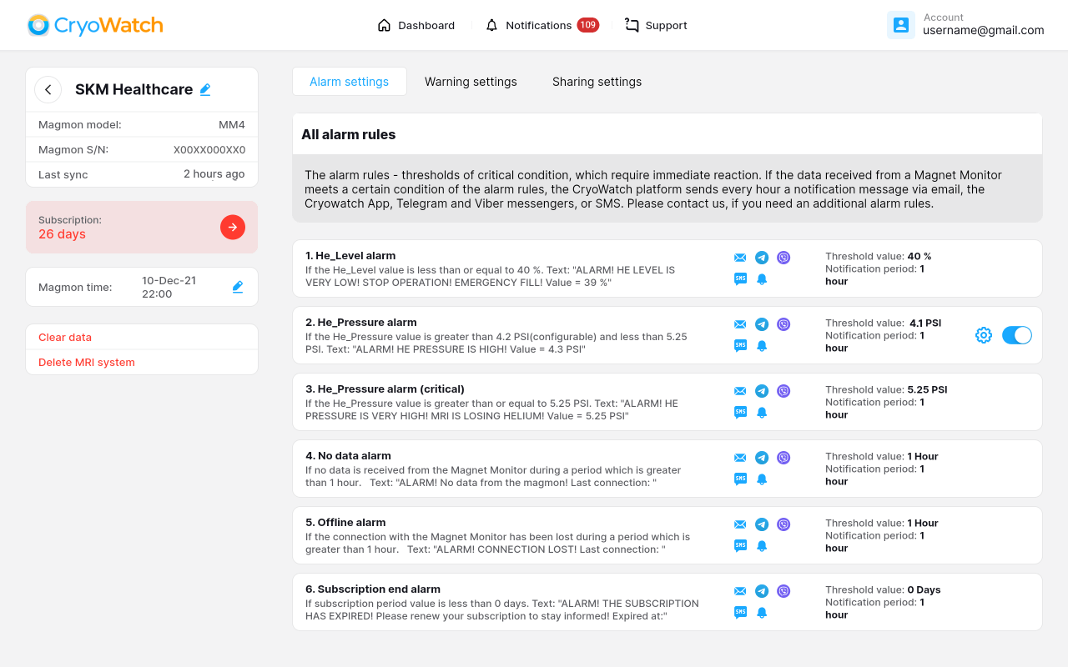Click Telegram icon for He_Pressure critical alarm
The width and height of the screenshot is (1068, 667).
[762, 391]
